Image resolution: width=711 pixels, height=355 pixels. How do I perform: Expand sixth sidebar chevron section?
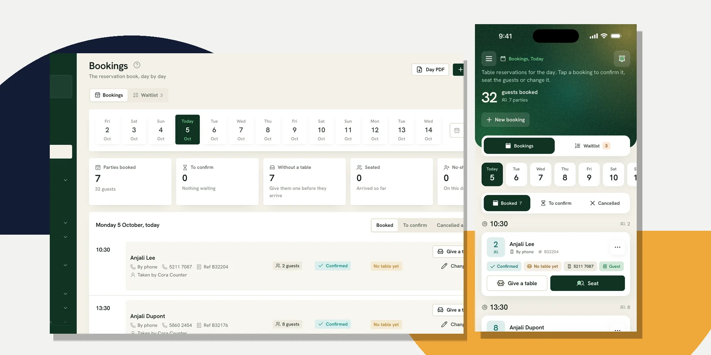tap(65, 308)
